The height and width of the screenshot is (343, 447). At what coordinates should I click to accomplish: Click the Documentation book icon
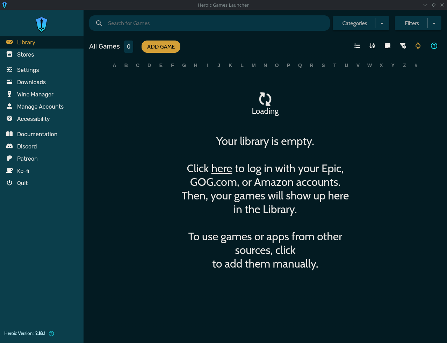click(x=9, y=134)
